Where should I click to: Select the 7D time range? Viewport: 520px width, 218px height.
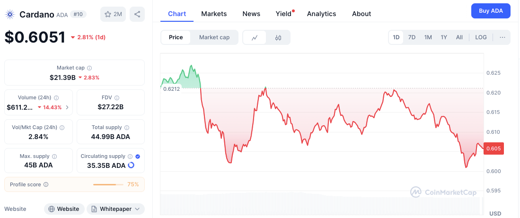pyautogui.click(x=412, y=37)
